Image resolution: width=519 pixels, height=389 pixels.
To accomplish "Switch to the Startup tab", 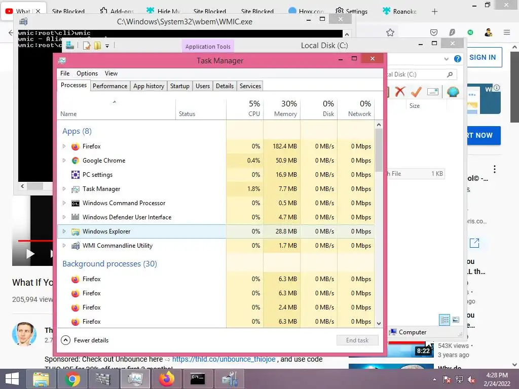I will pos(180,86).
